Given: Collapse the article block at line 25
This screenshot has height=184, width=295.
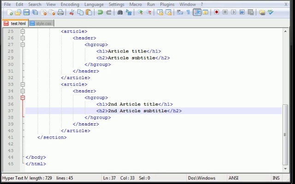Looking at the screenshot, I should point(23,31).
